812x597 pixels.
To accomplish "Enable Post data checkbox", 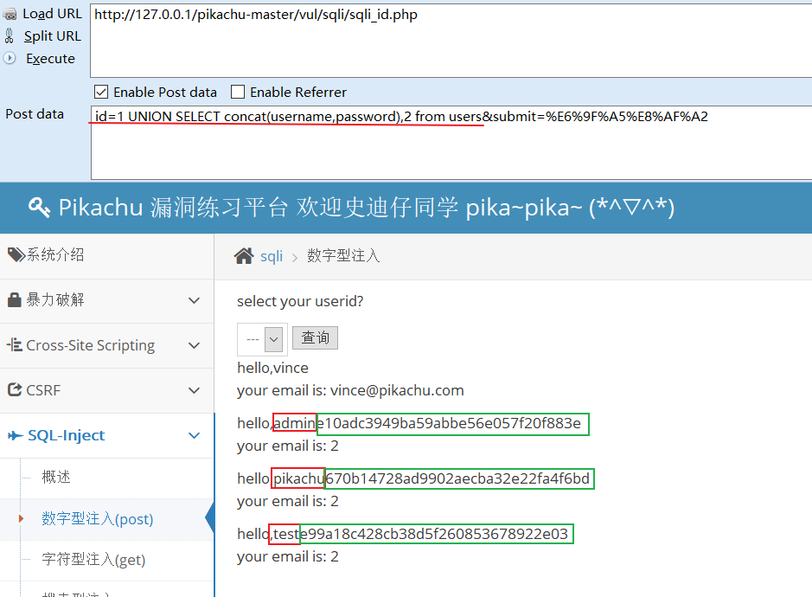I will coord(101,93).
